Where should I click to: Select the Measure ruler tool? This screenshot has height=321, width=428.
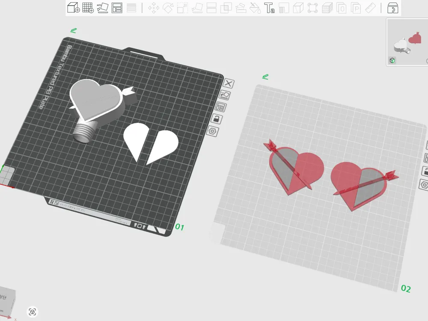tap(370, 8)
